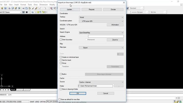
Task: Open the Map type dropdown
Action: click(x=101, y=48)
